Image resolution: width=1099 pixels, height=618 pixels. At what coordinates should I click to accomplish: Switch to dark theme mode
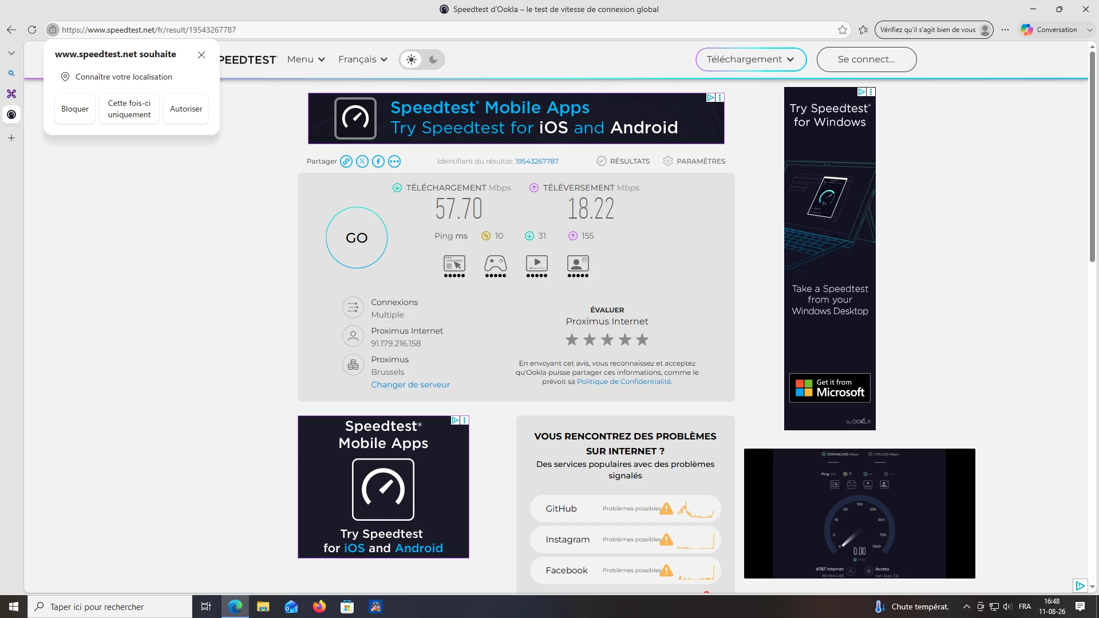coord(433,60)
